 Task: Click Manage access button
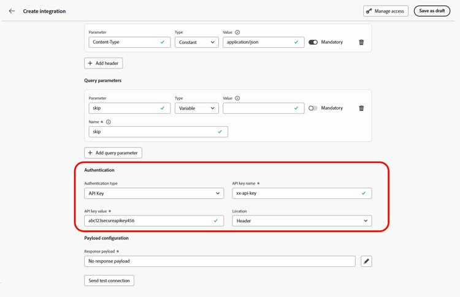coord(386,11)
